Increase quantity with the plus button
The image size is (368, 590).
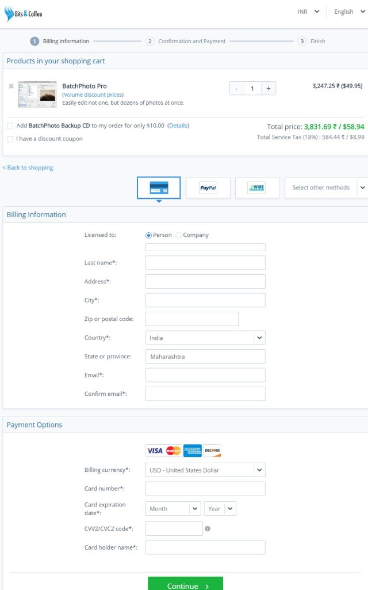tap(269, 88)
